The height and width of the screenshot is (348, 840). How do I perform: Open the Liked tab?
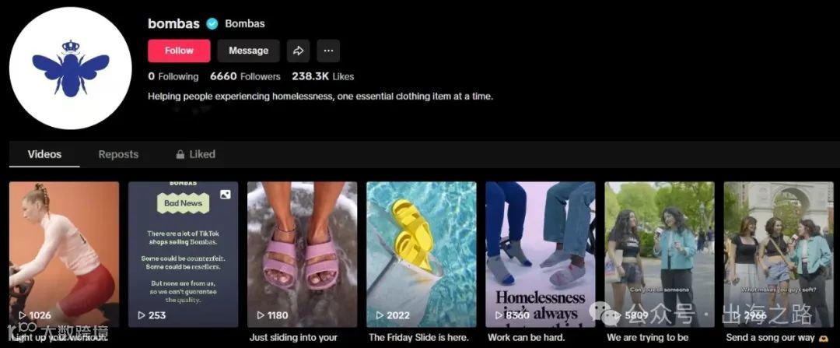(195, 154)
